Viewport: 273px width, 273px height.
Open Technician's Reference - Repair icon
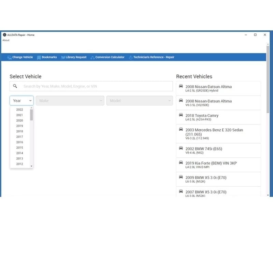[x=131, y=57]
